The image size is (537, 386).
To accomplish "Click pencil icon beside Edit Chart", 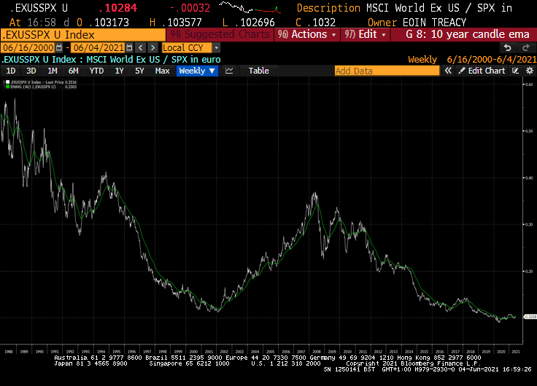I will [x=462, y=71].
